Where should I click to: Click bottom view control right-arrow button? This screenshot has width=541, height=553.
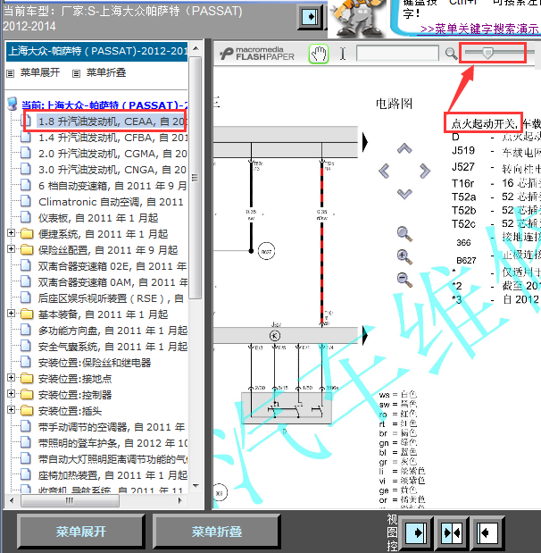[416, 532]
